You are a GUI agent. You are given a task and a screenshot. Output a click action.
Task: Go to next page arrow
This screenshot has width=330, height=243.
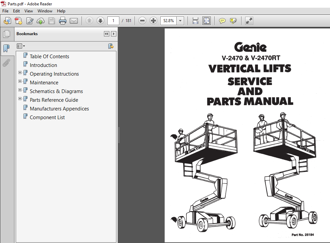click(x=100, y=21)
